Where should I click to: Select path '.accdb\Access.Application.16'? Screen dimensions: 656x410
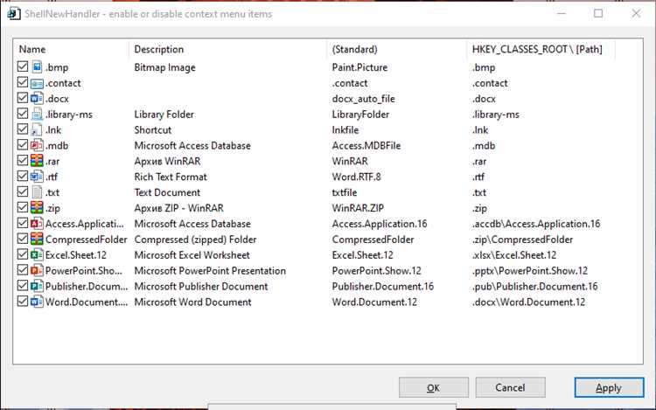pos(536,224)
